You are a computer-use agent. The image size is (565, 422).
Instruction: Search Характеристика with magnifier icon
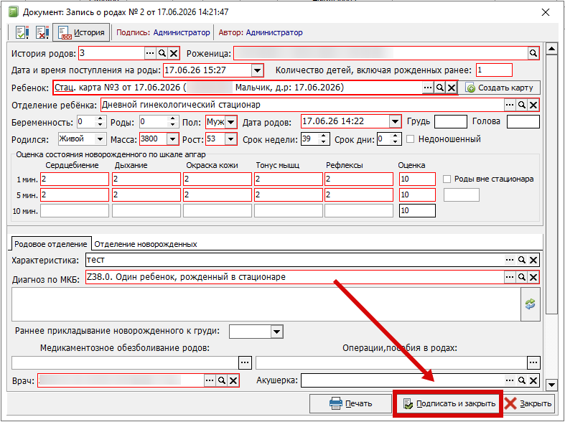(x=521, y=260)
